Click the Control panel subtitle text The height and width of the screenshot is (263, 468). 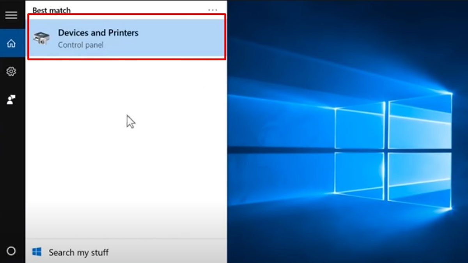(81, 45)
